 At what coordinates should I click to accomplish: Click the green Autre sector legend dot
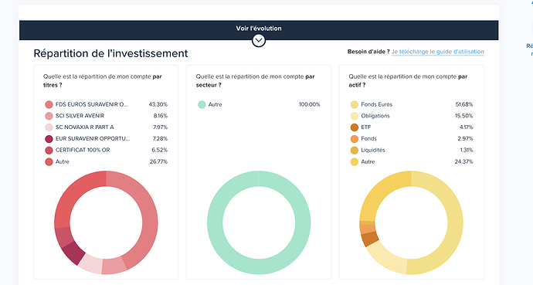click(x=202, y=104)
